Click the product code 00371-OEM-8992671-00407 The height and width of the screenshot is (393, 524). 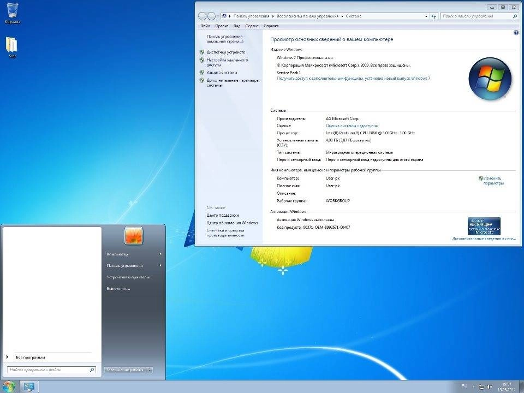326,227
